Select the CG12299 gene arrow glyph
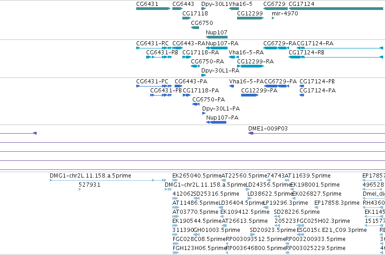 [x=250, y=18]
